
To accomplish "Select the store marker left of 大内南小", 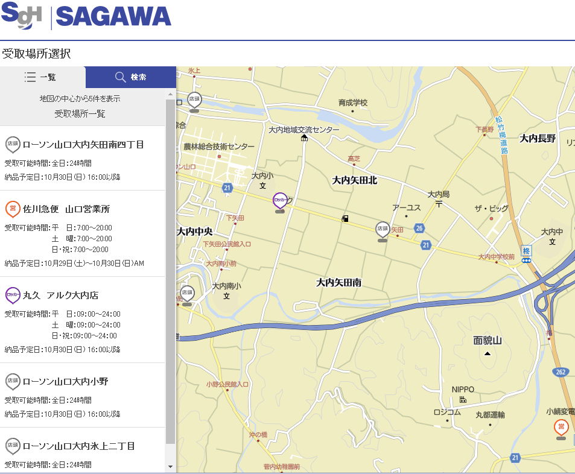I will point(188,294).
